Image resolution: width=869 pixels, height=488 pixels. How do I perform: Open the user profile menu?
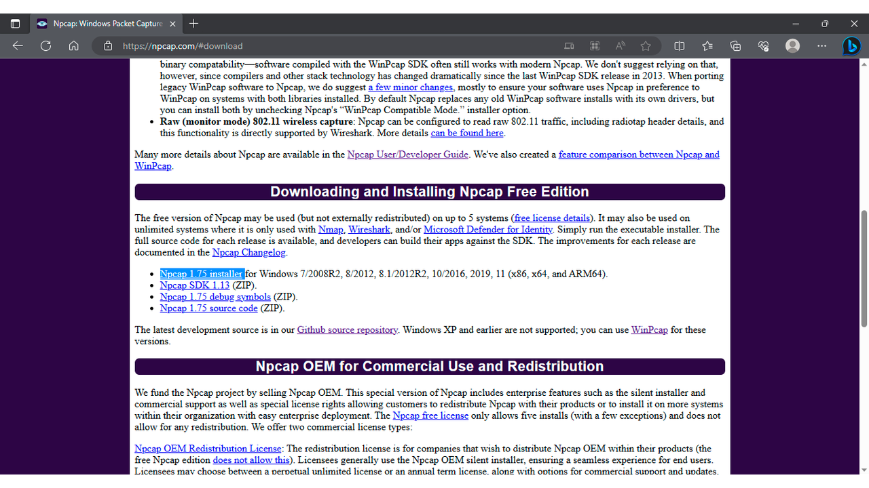click(792, 46)
